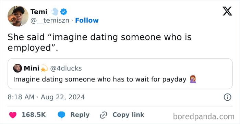The image size is (240, 124).
Task: Click the chain link copy icon
Action: 104,115
